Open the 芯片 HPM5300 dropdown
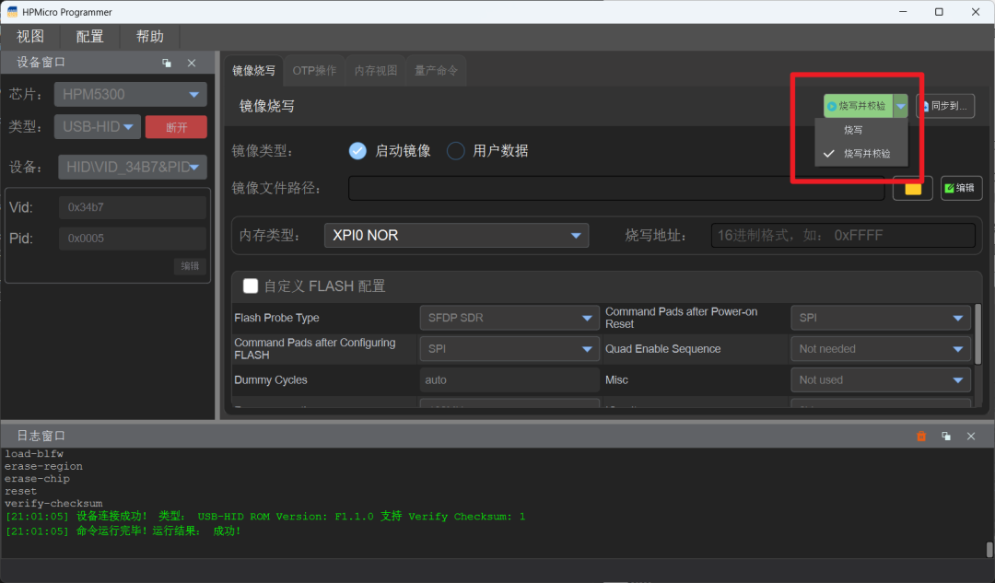Image resolution: width=995 pixels, height=583 pixels. pos(131,95)
